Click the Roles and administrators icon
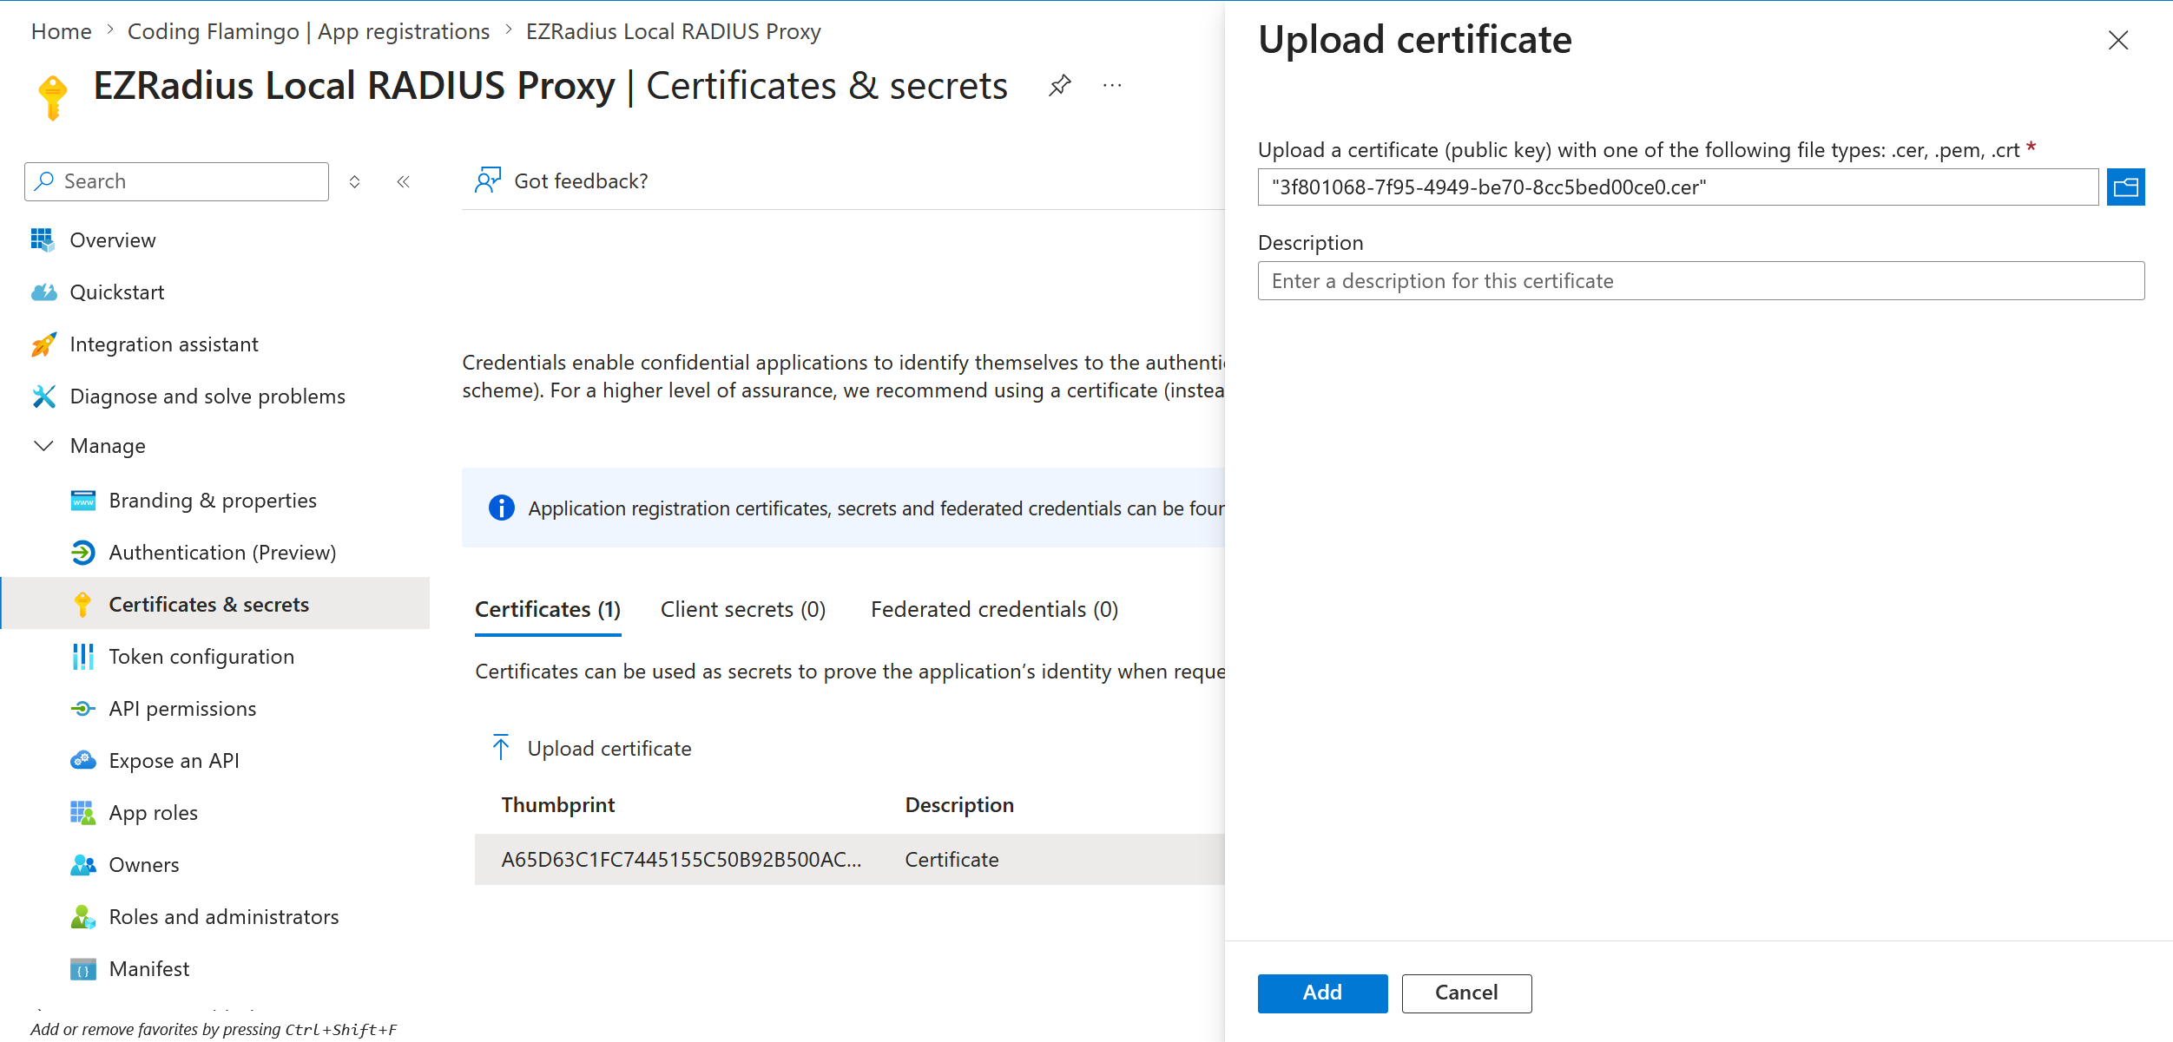The height and width of the screenshot is (1042, 2173). point(83,917)
